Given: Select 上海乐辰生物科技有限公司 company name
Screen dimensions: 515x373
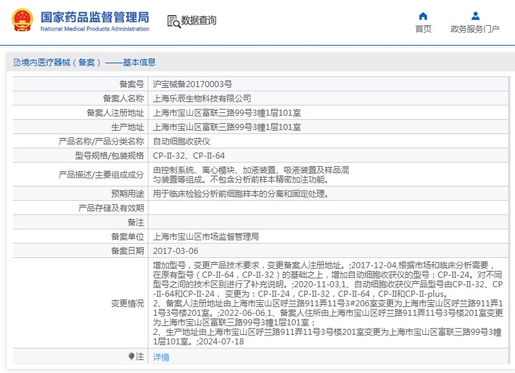Looking at the screenshot, I should pos(202,99).
